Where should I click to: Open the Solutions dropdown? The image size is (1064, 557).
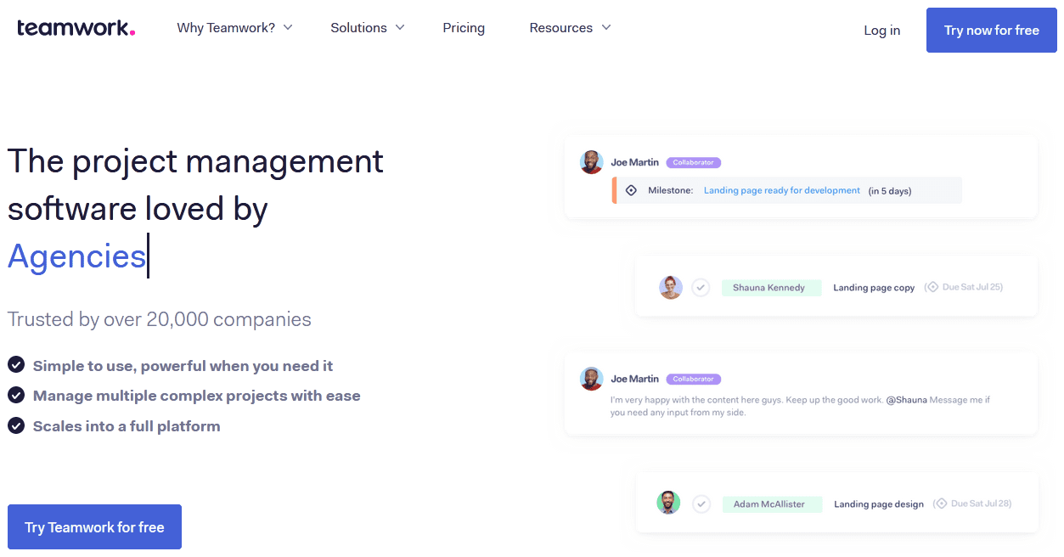[x=367, y=27]
